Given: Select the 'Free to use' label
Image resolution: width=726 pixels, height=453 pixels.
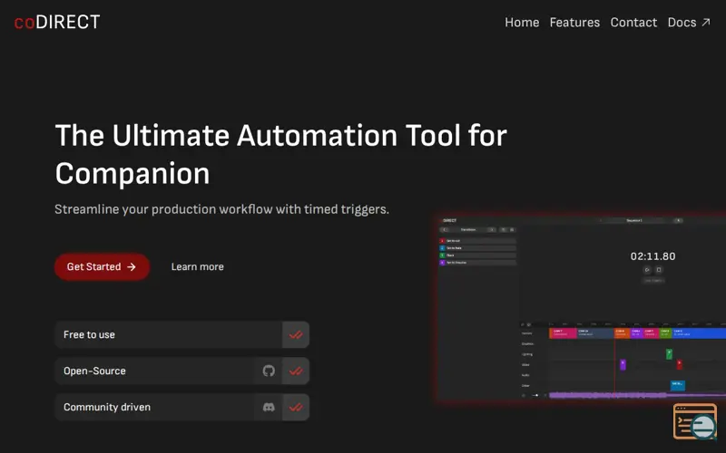Looking at the screenshot, I should click(x=89, y=334).
